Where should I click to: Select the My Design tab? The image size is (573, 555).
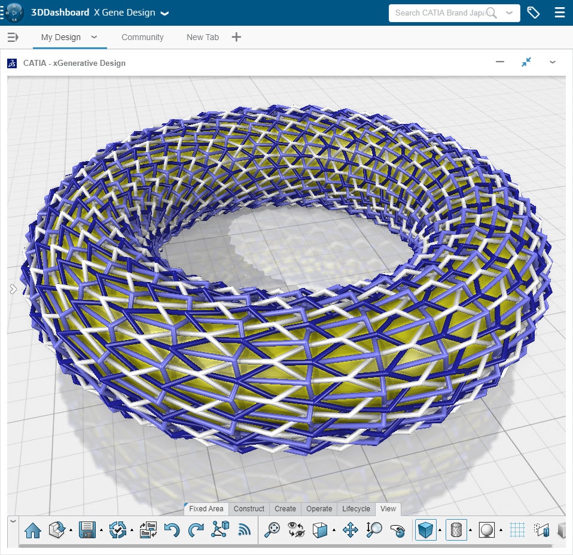[60, 37]
